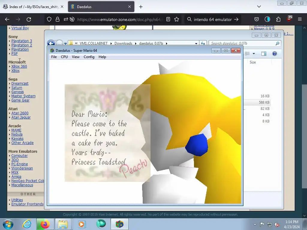
Task: Click the Firefox search box
Action: point(213,19)
